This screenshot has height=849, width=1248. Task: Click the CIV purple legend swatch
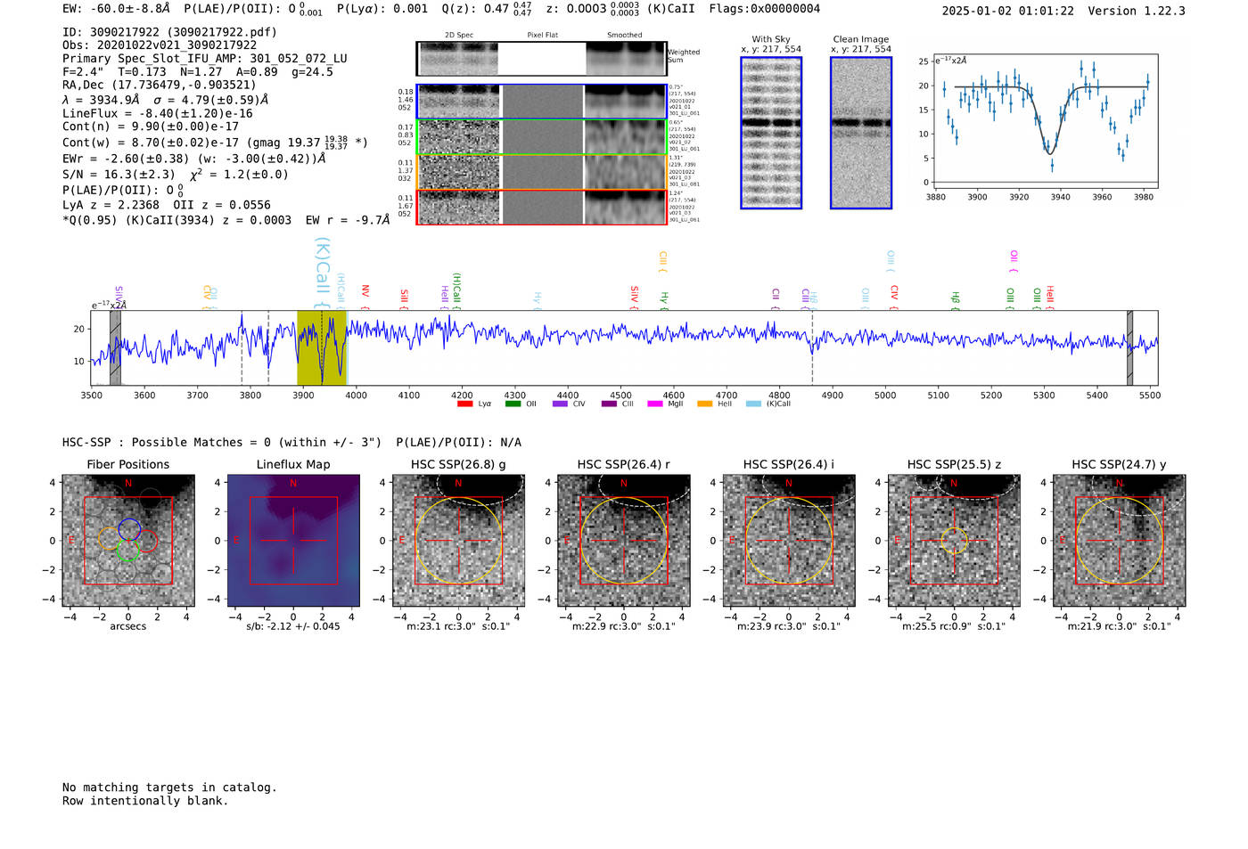click(x=560, y=404)
